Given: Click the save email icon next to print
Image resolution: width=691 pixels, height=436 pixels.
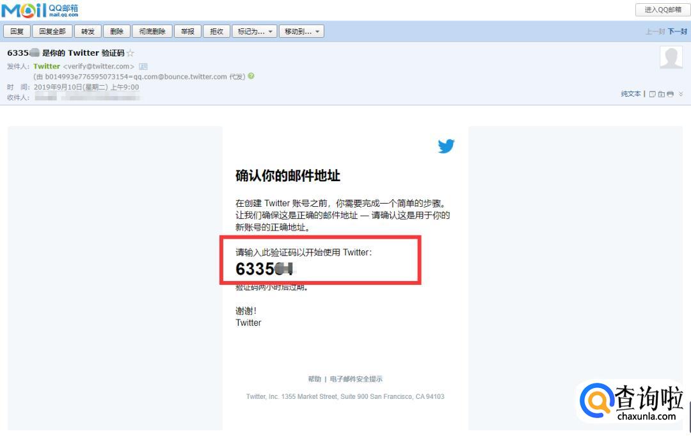Looking at the screenshot, I should click(661, 94).
